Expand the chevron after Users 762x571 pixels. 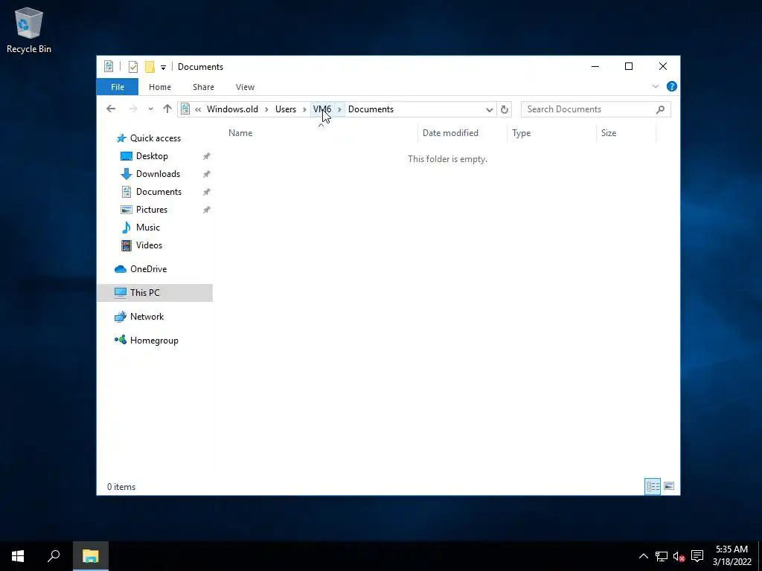(304, 109)
